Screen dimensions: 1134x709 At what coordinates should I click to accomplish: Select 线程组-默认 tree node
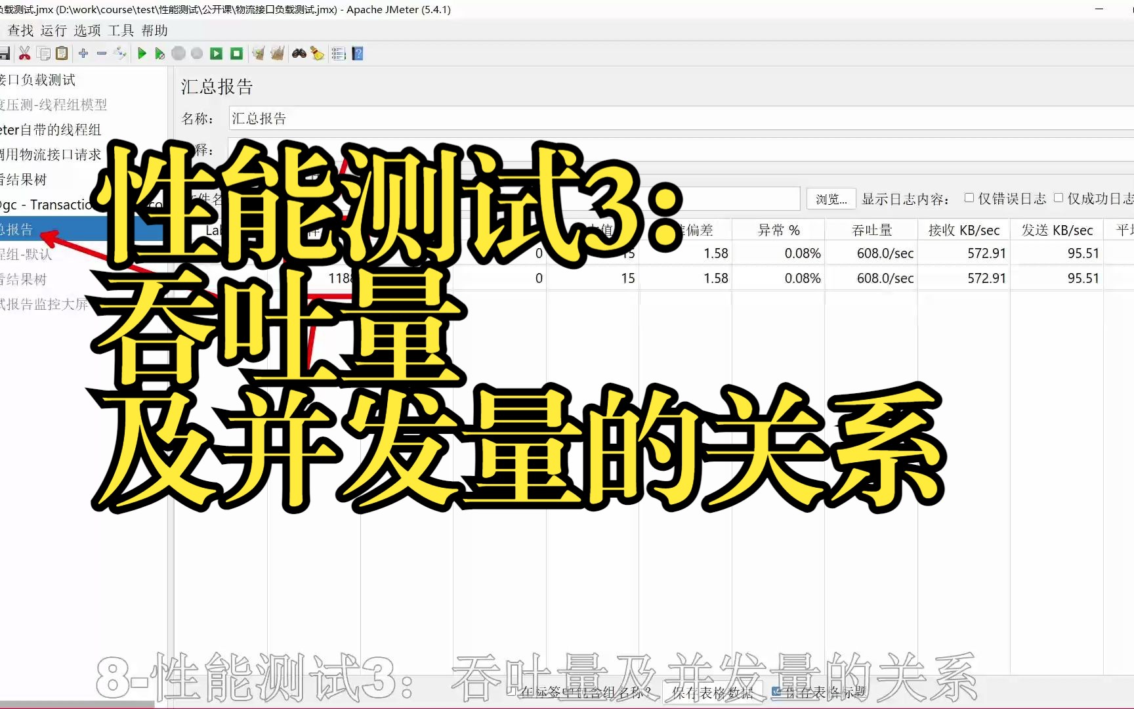pos(26,255)
